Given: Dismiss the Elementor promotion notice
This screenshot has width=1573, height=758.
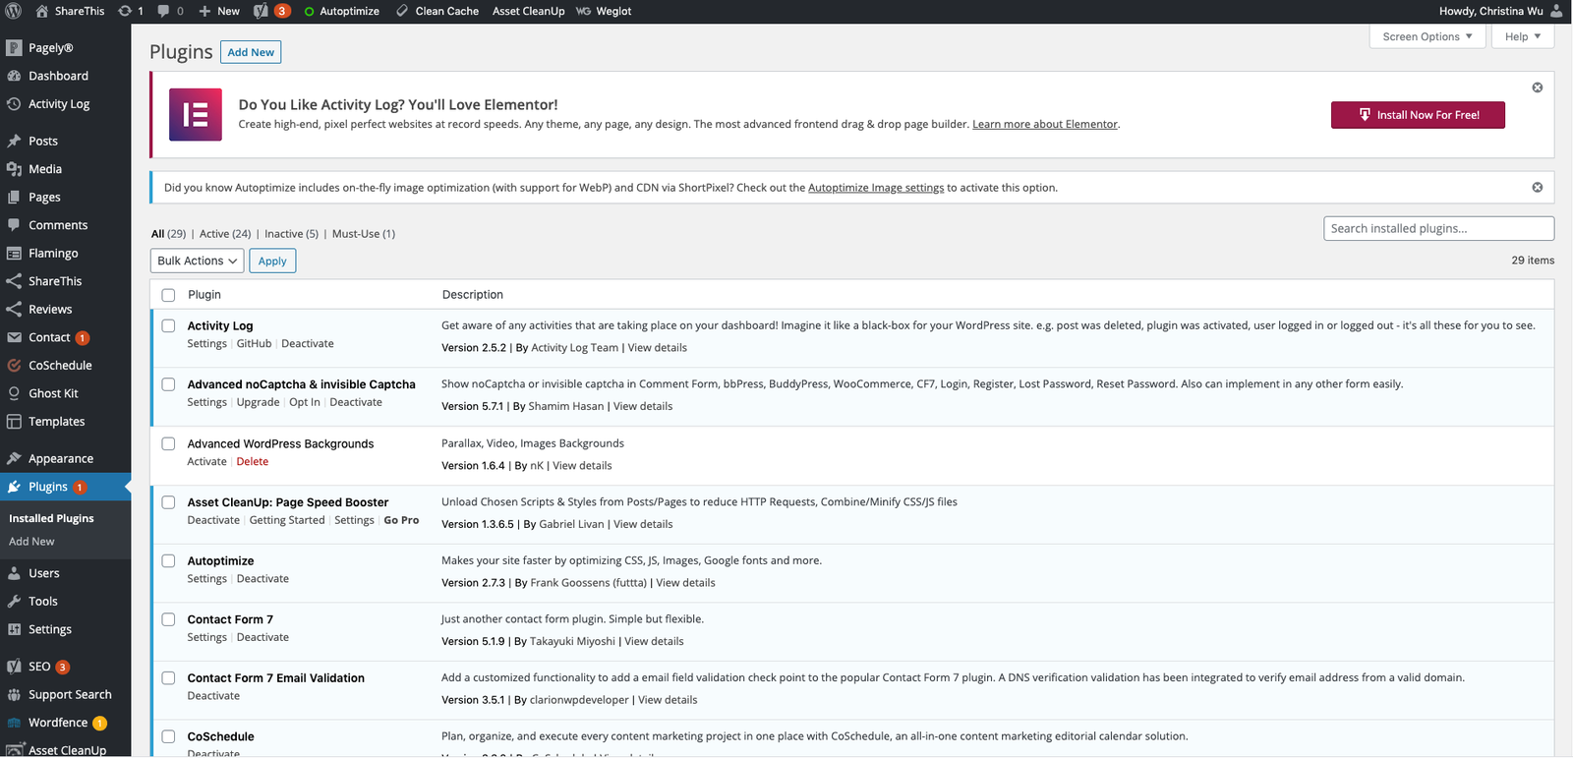Looking at the screenshot, I should [1537, 87].
